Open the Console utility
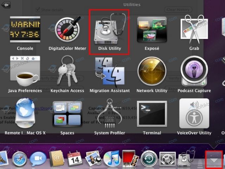Screen dimensions: 225x169 click(25, 30)
